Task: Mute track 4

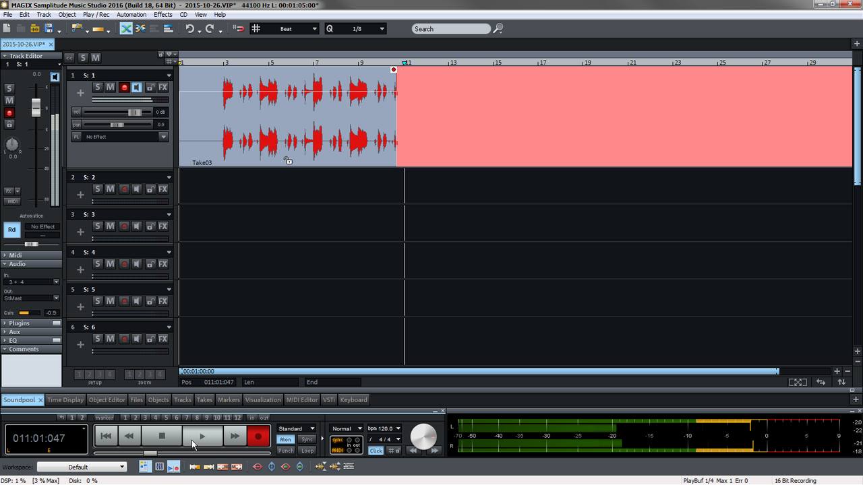Action: pos(111,264)
